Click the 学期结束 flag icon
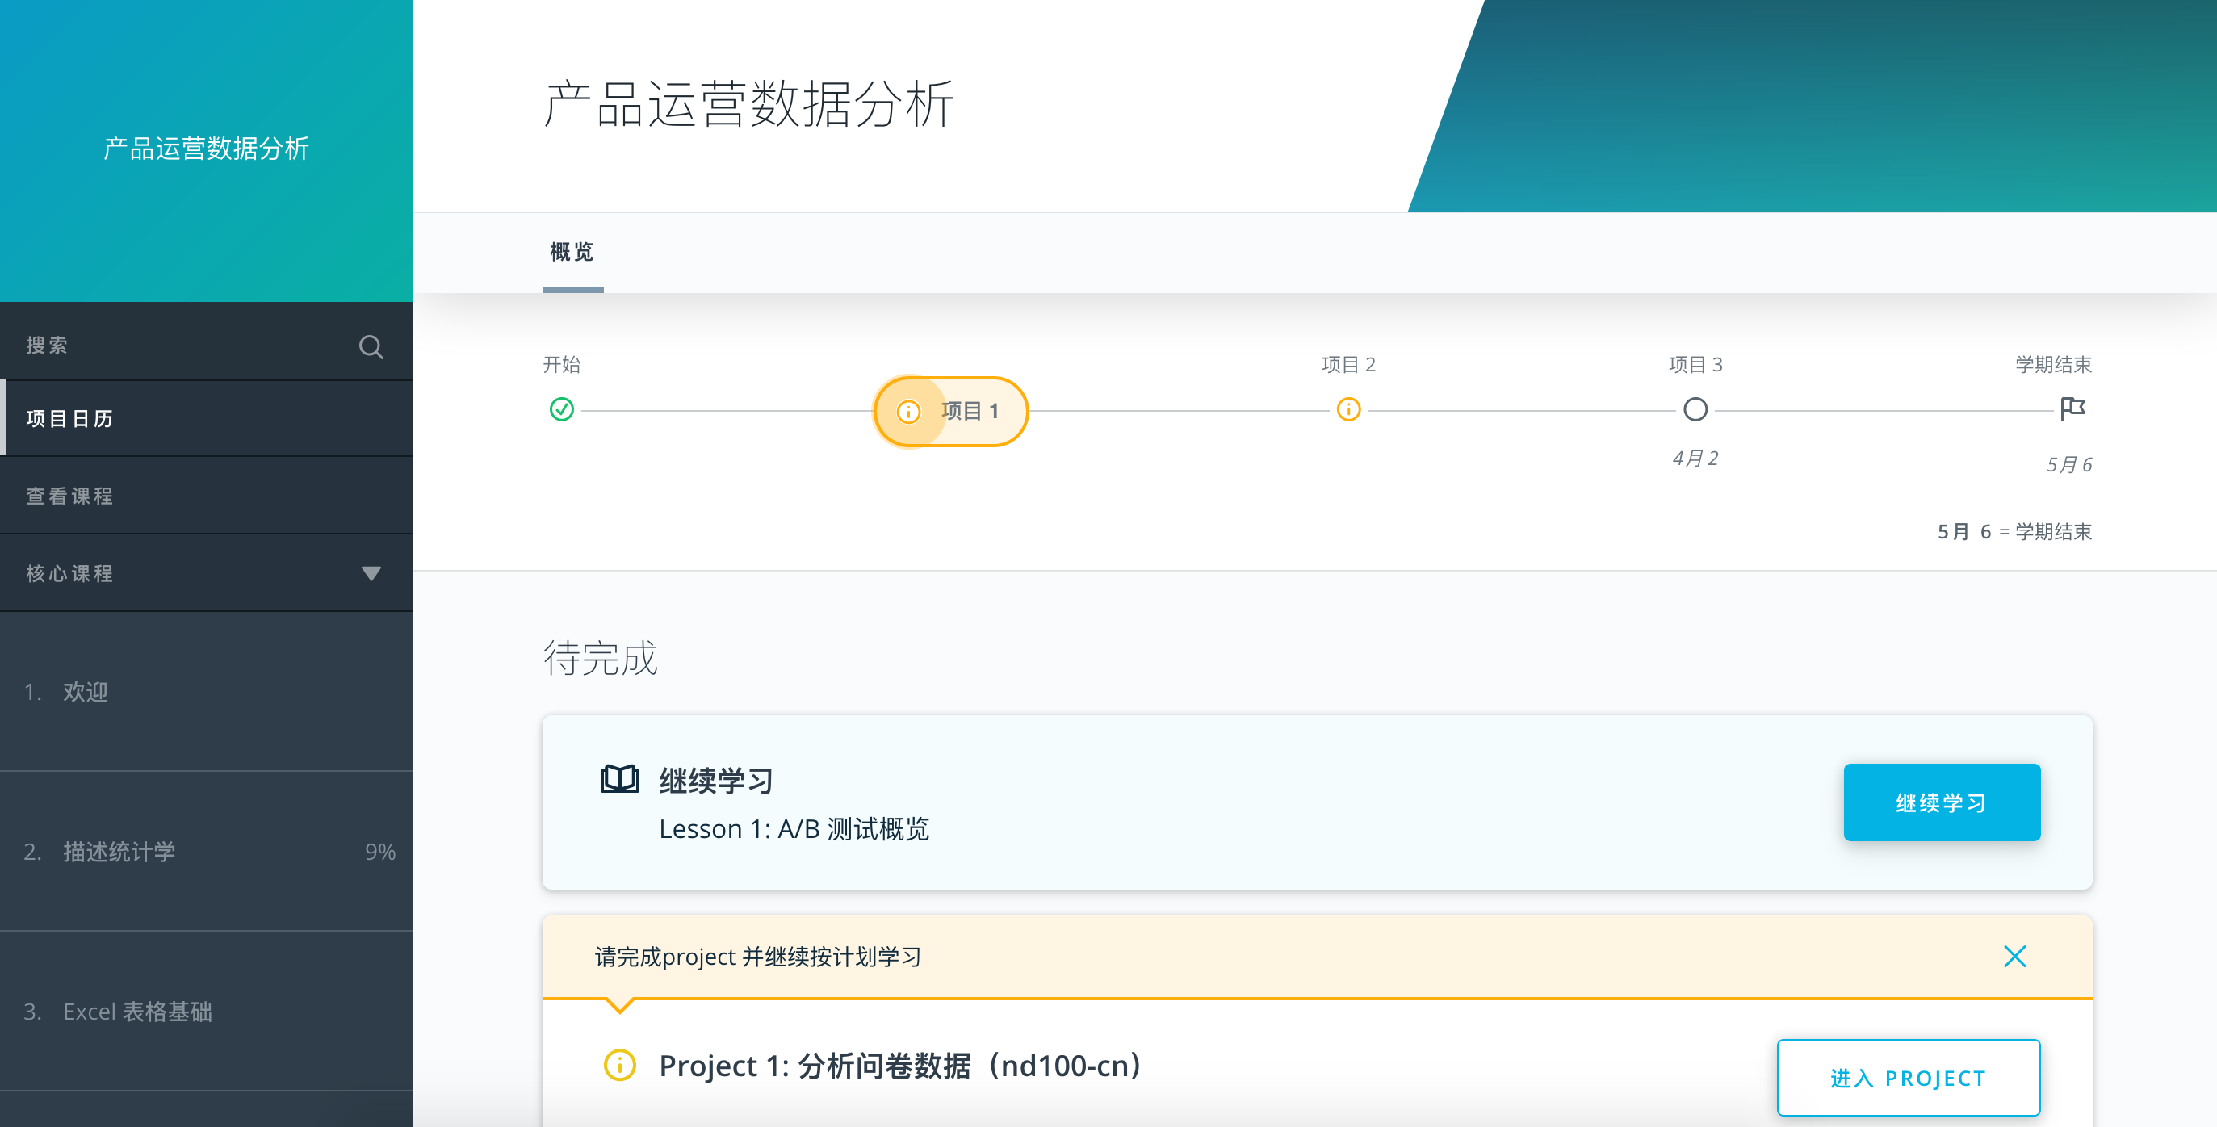The width and height of the screenshot is (2217, 1127). point(2072,408)
